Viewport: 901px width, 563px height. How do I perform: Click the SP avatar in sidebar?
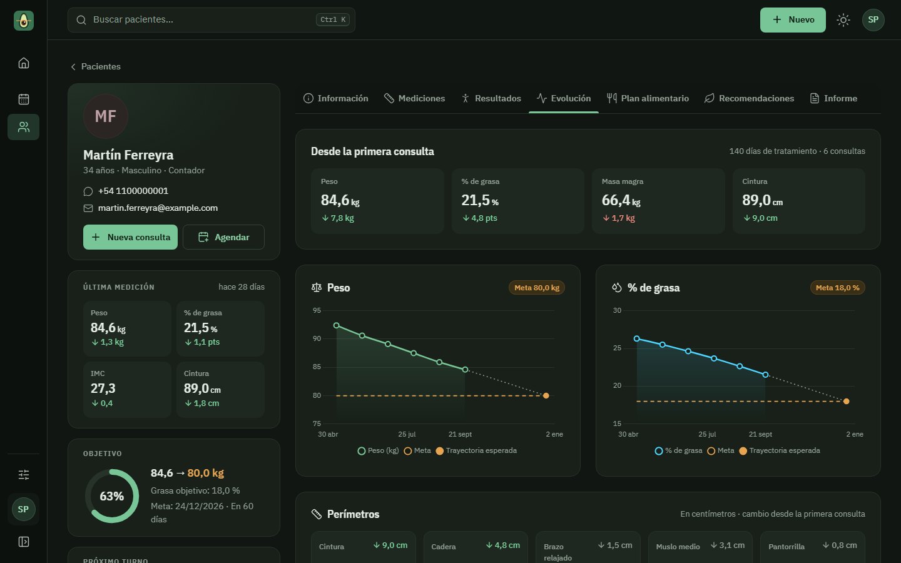tap(23, 509)
